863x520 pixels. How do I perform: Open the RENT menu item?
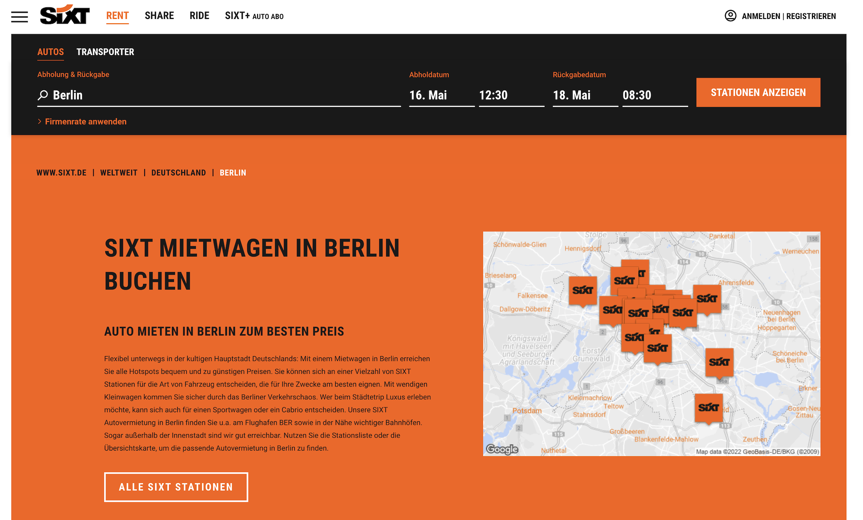(x=117, y=16)
